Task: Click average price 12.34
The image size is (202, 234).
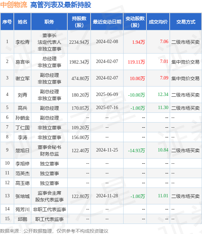Action: (x=163, y=94)
